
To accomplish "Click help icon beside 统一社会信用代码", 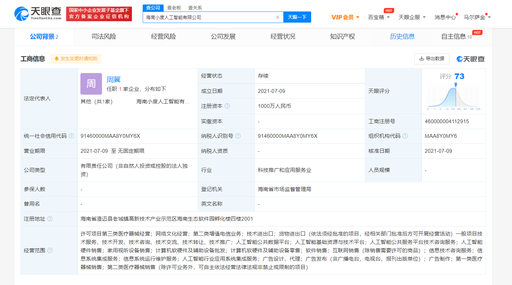I will [71, 136].
